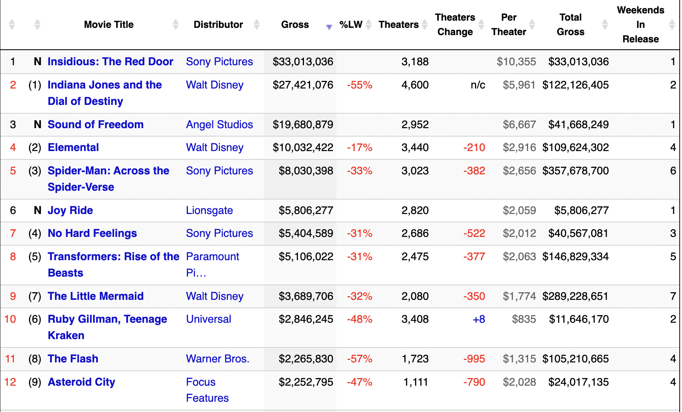Open Sony Pictures link in Insidious row
Image resolution: width=682 pixels, height=412 pixels.
click(220, 62)
